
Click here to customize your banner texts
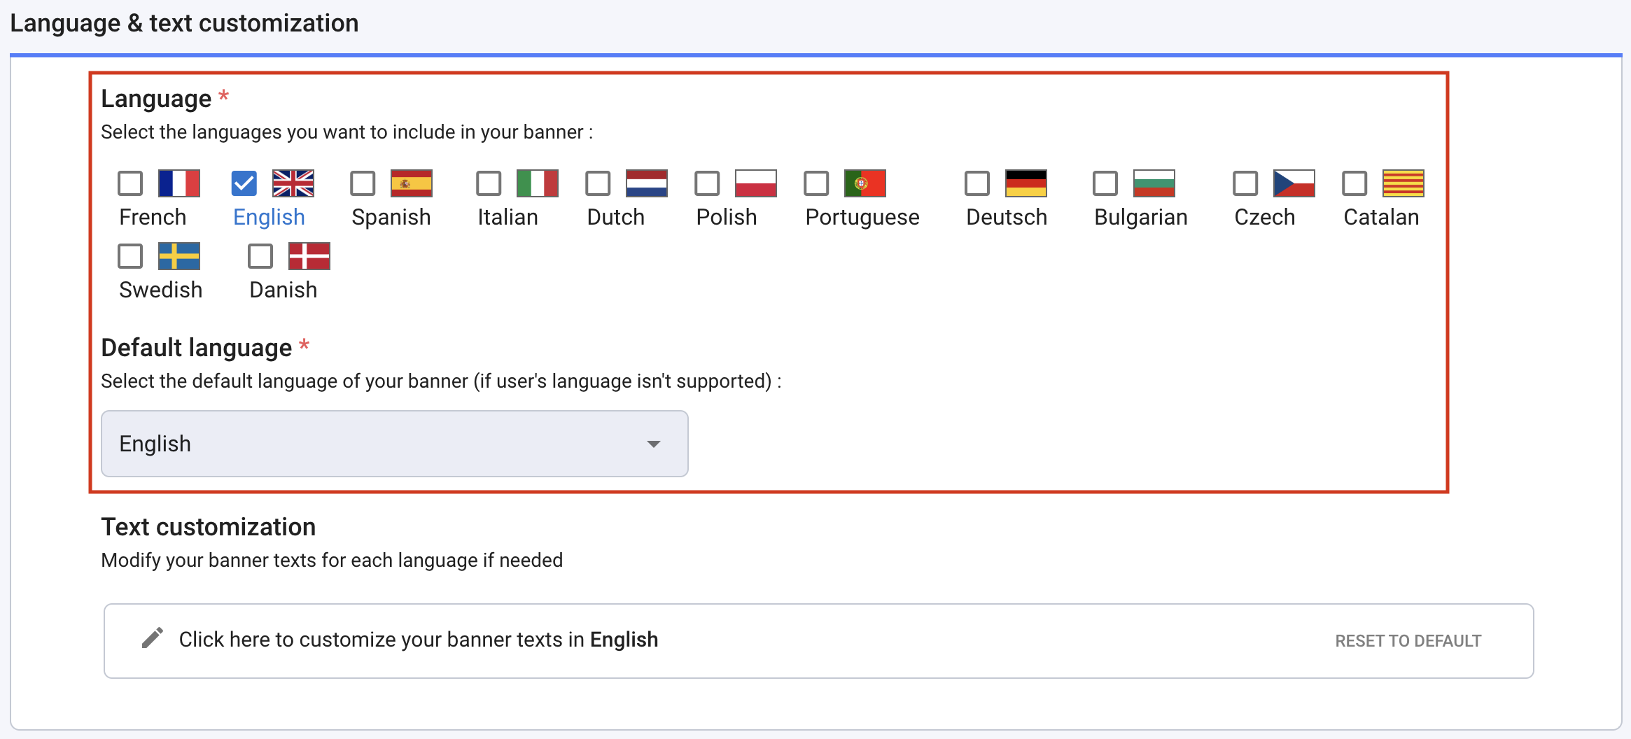(419, 639)
